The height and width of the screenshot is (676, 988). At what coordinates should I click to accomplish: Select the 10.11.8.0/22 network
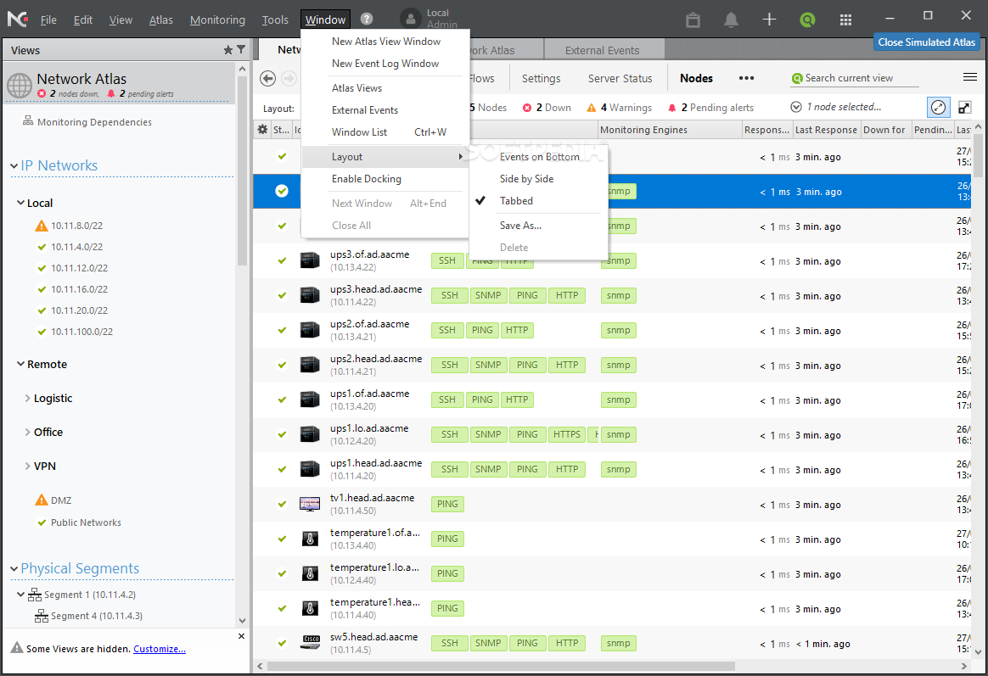(x=76, y=226)
